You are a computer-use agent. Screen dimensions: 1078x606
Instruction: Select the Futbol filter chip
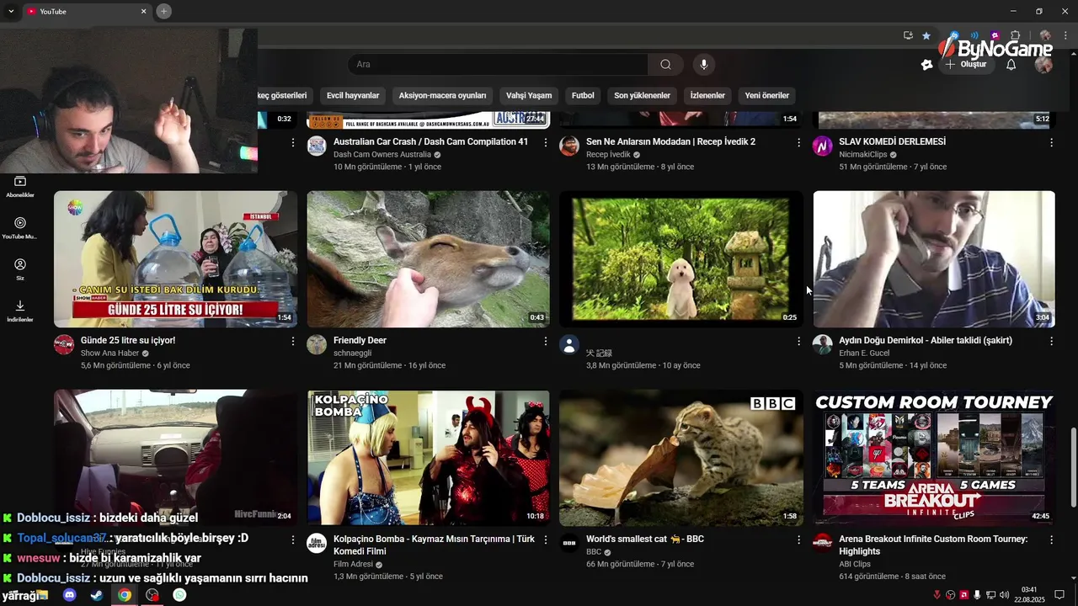tap(583, 95)
